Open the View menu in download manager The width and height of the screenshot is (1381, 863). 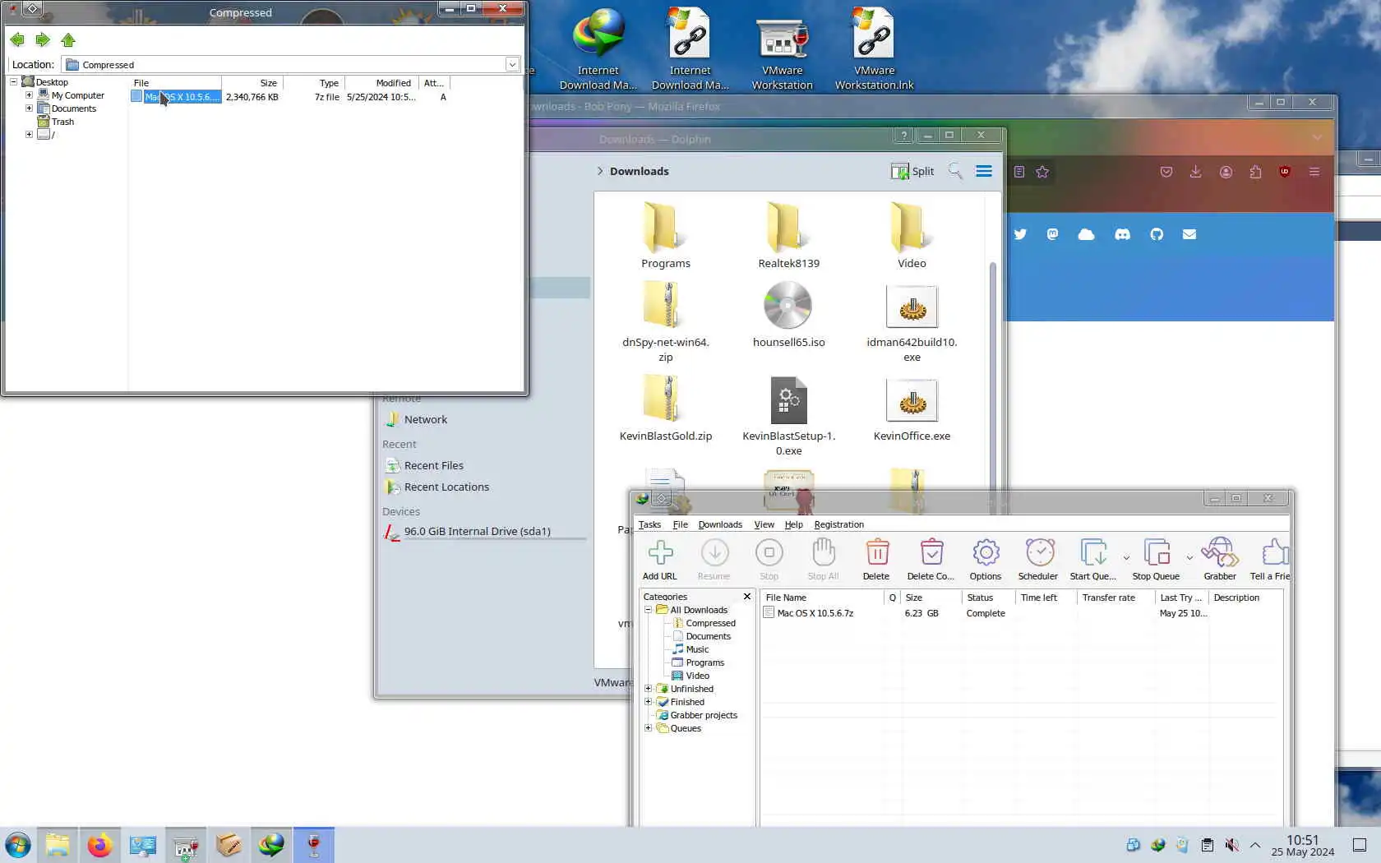point(764,524)
